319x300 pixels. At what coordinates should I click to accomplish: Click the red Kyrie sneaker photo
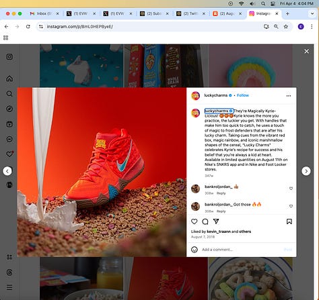pyautogui.click(x=102, y=172)
